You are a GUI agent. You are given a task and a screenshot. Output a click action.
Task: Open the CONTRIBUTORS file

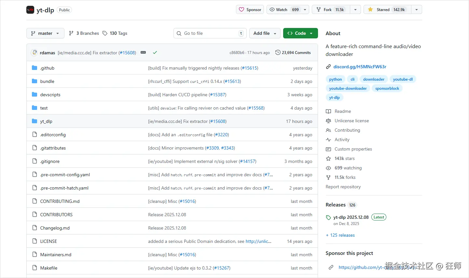(56, 215)
